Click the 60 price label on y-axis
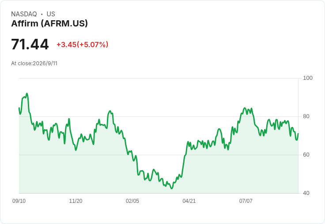The width and height of the screenshot is (325, 224). click(306, 155)
